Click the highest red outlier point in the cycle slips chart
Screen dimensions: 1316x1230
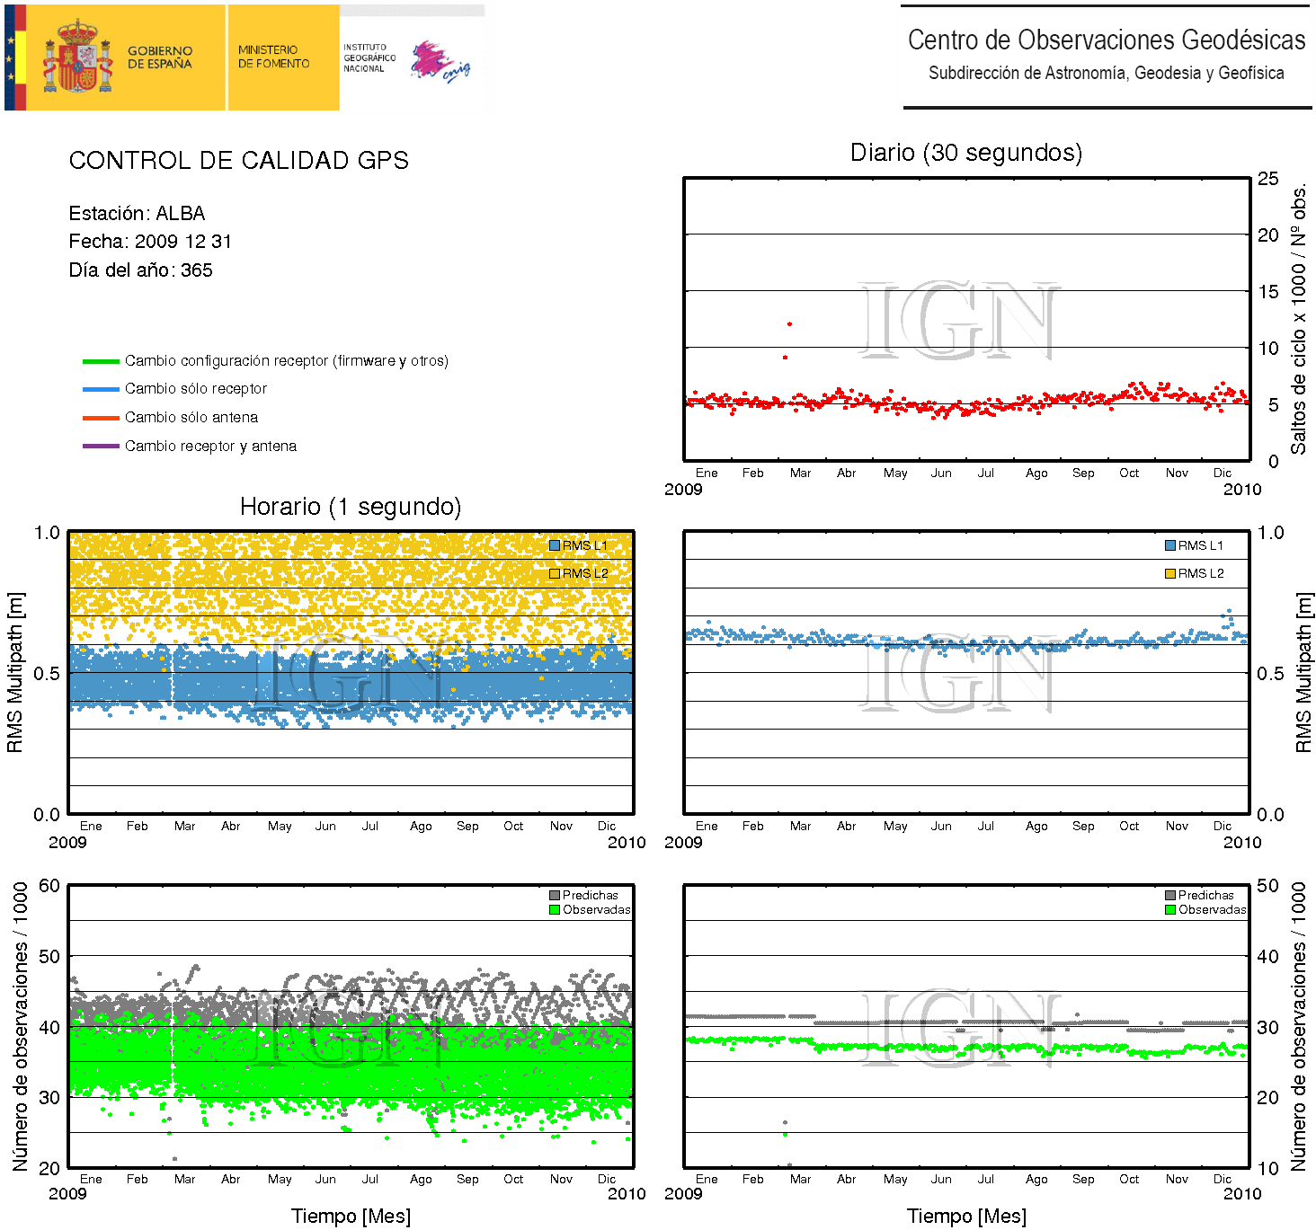789,323
